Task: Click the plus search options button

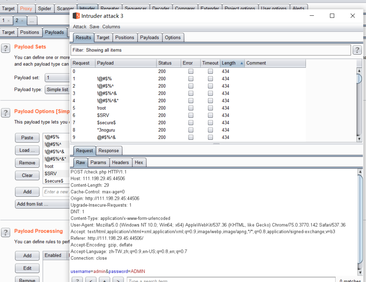Action: tap(105, 280)
